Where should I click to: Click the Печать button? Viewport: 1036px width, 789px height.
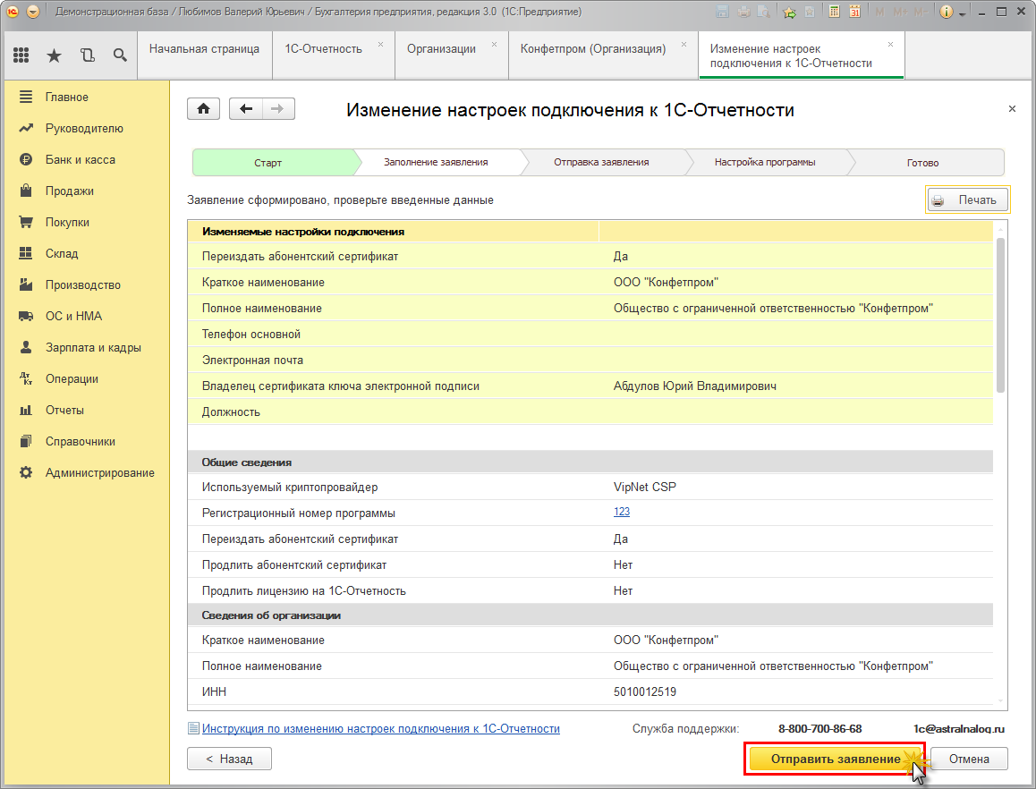tap(967, 199)
